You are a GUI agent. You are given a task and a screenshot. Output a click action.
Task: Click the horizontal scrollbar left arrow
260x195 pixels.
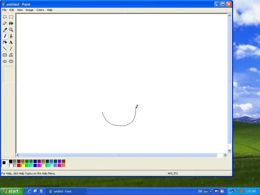(18, 155)
